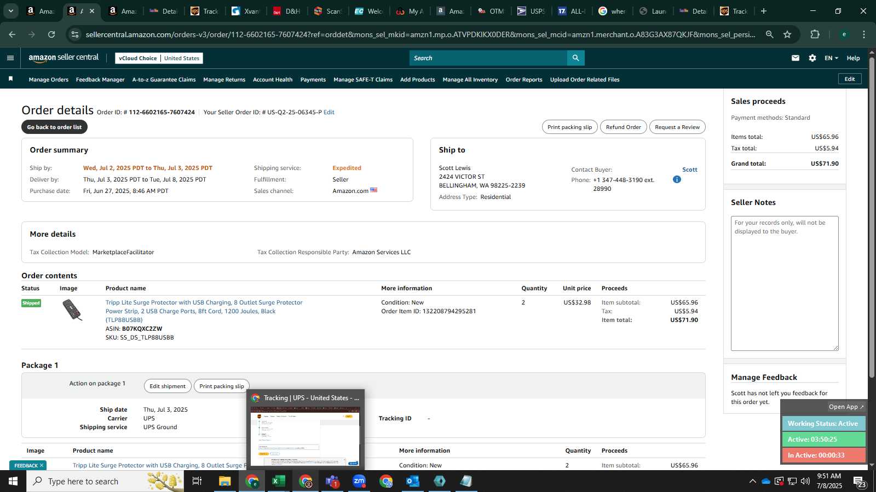Click the search magnifier button

click(x=575, y=58)
